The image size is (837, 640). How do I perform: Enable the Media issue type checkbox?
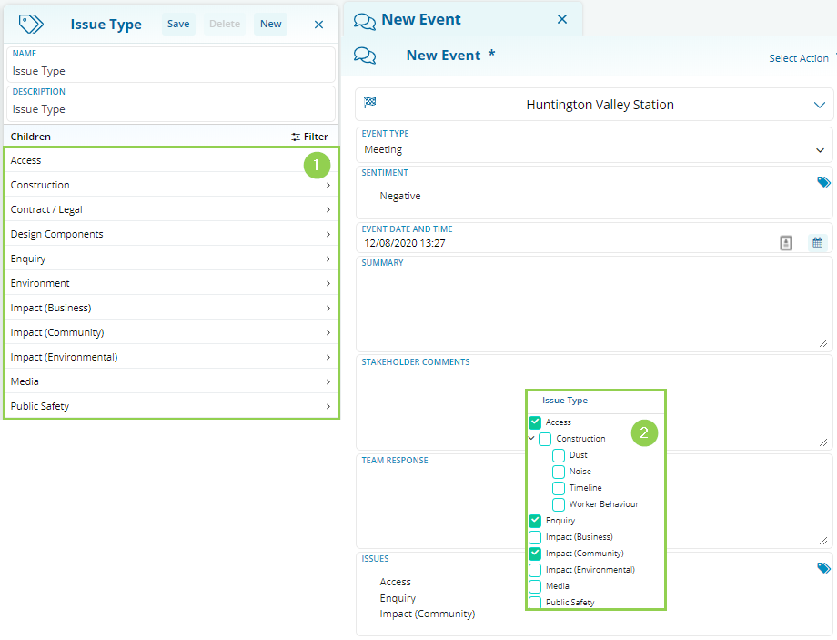pos(535,586)
